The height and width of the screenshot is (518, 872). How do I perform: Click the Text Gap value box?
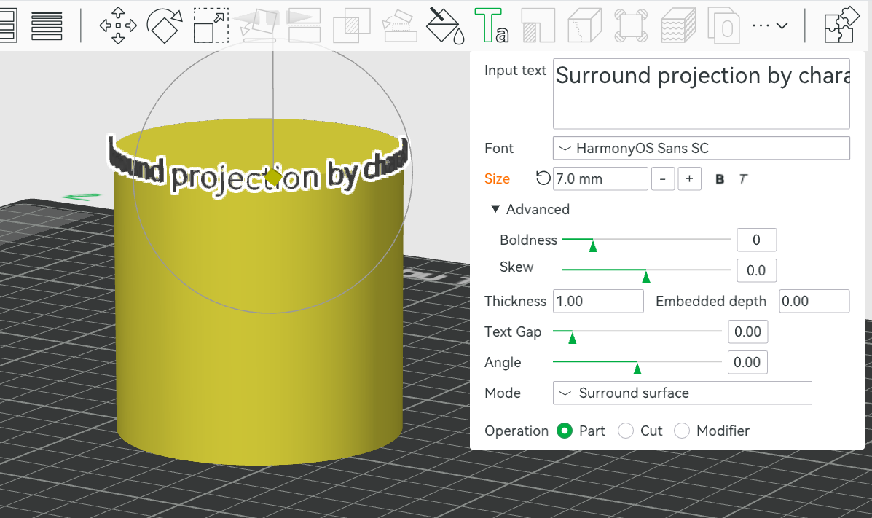tap(748, 331)
